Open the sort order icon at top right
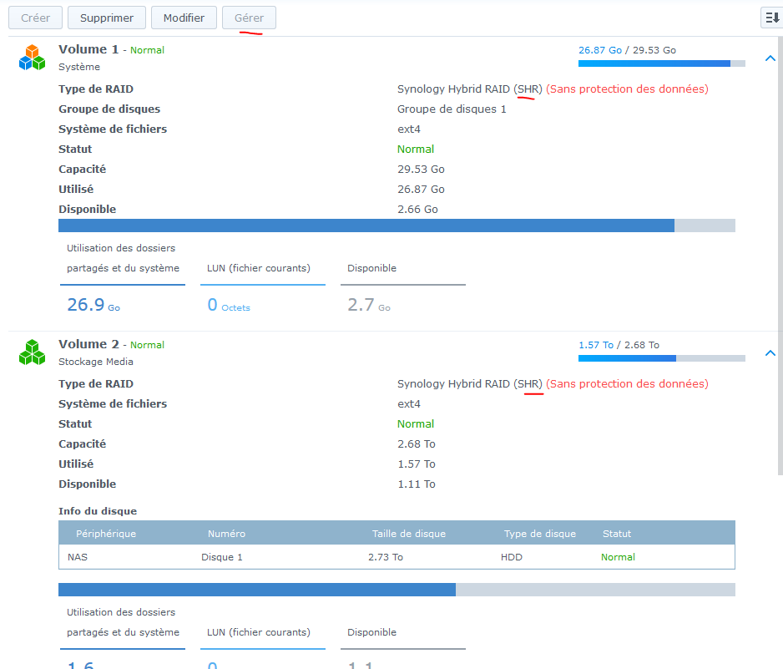The width and height of the screenshot is (783, 669). pyautogui.click(x=772, y=18)
